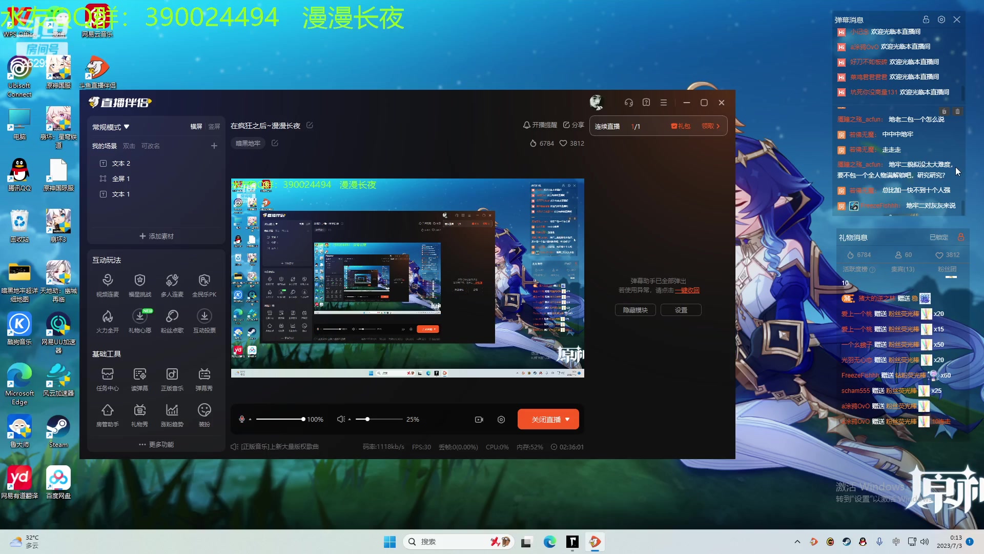Open the 常规模式 mode dropdown
Screen dimensions: 984x554
point(110,127)
